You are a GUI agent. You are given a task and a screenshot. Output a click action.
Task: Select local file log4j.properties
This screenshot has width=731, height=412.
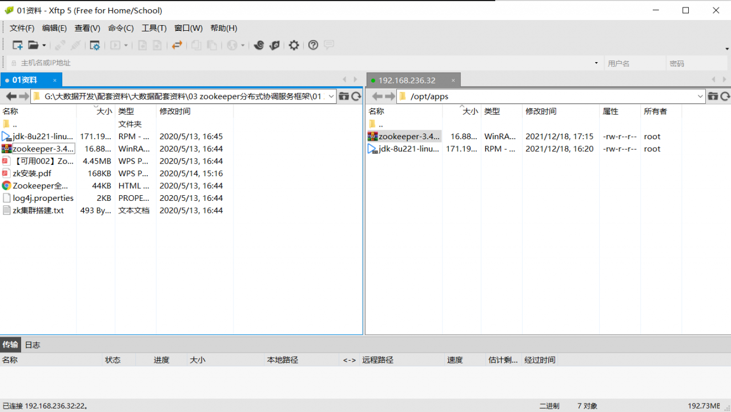pos(43,198)
